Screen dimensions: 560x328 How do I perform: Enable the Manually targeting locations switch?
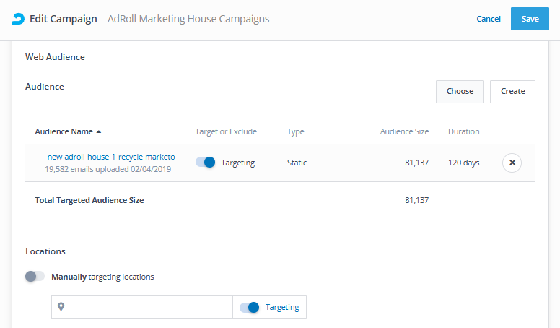tap(35, 276)
